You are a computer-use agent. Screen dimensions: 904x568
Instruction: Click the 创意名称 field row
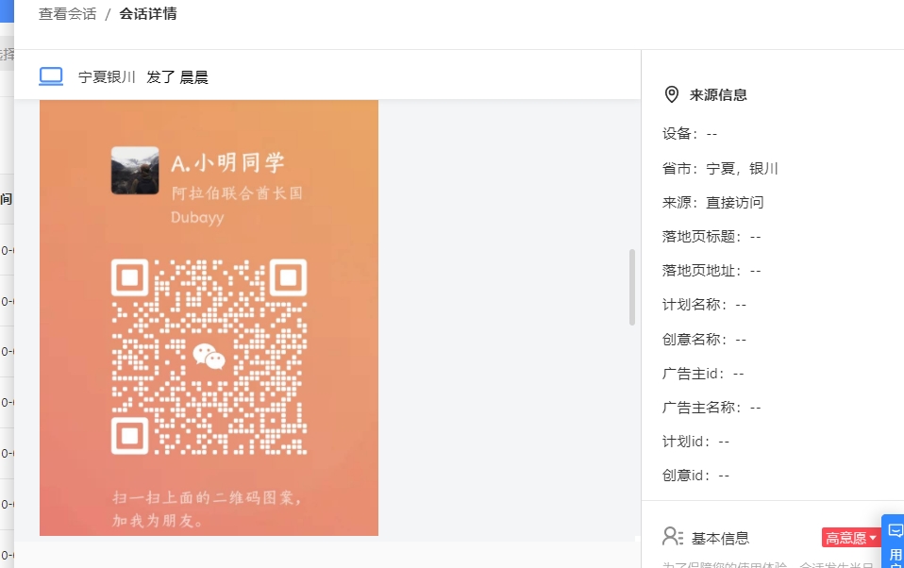pos(705,339)
